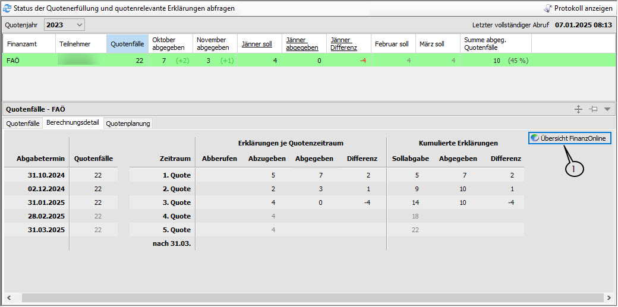Click the right scroll arrow at bottom
Screen dimensions: 618x307
click(x=608, y=297)
